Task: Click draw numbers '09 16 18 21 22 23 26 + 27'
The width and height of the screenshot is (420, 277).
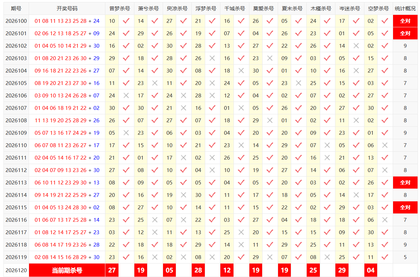Action: pos(67,71)
